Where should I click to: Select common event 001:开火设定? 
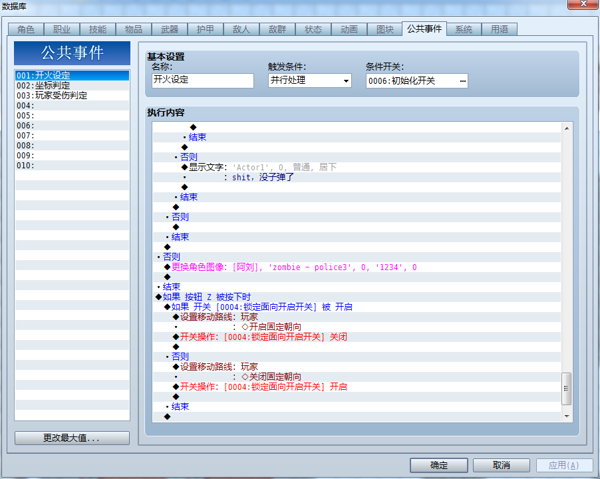[72, 75]
